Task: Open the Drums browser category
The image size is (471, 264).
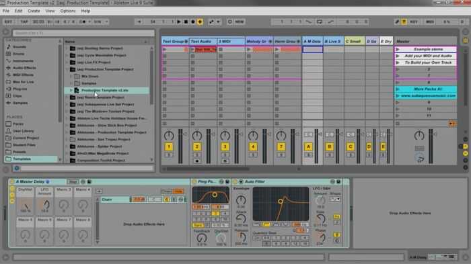Action: coord(19,54)
